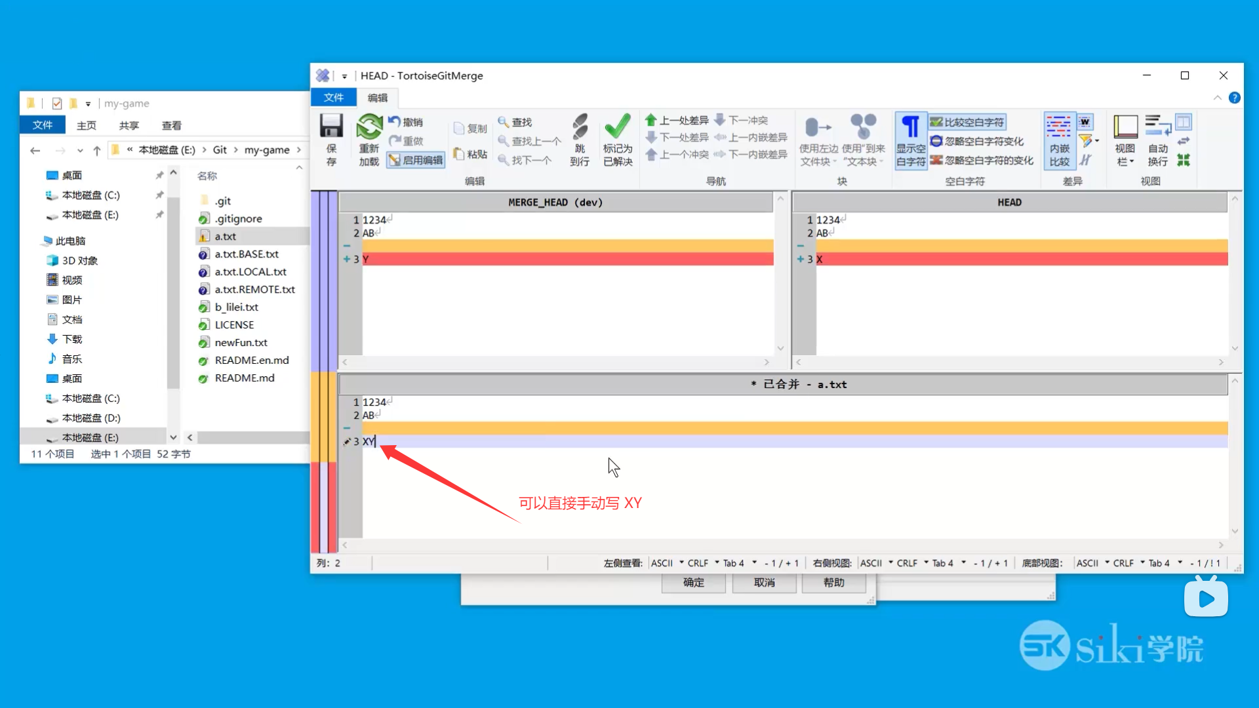This screenshot has width=1259, height=708.
Task: Click the Cancel (取消) button
Action: (x=764, y=582)
